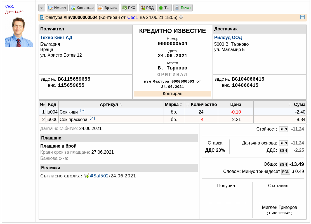The image size is (311, 224).
Task: Open the toolbar dropdown arrow button
Action: (x=42, y=8)
